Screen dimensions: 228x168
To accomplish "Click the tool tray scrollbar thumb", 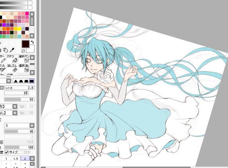I will [32, 64].
